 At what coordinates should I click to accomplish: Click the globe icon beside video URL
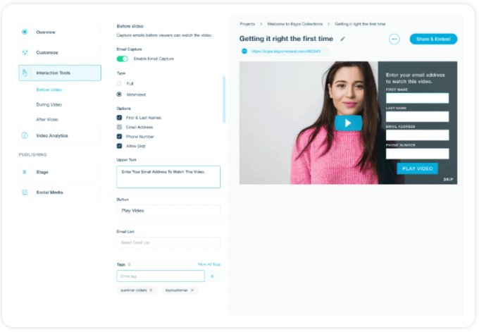pyautogui.click(x=244, y=51)
